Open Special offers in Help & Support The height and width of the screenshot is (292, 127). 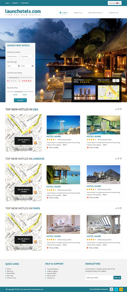(51, 273)
